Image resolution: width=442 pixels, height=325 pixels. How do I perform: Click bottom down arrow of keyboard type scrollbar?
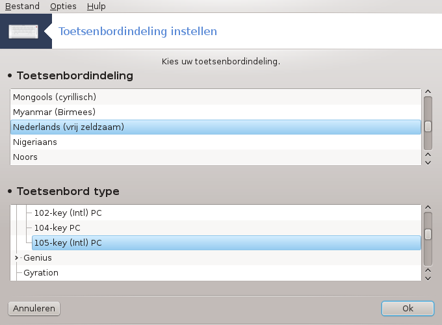428,278
